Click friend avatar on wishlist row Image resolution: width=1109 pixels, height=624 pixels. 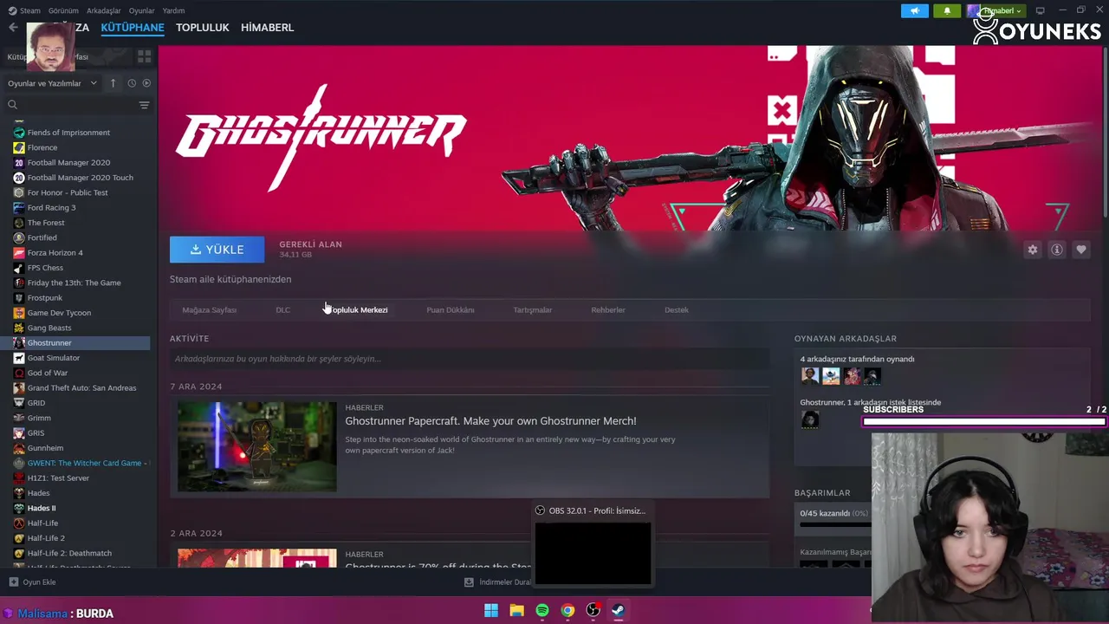coord(809,419)
